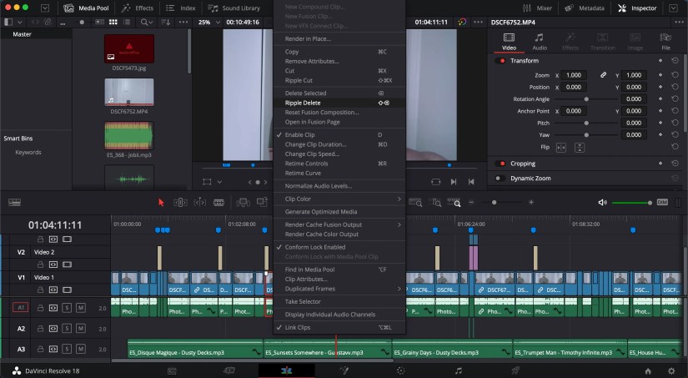Toggle the Inspector panel

637,8
